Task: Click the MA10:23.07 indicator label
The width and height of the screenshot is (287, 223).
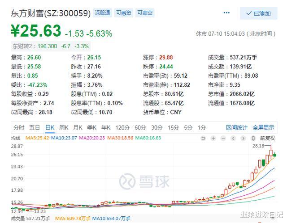Action: [x=64, y=138]
